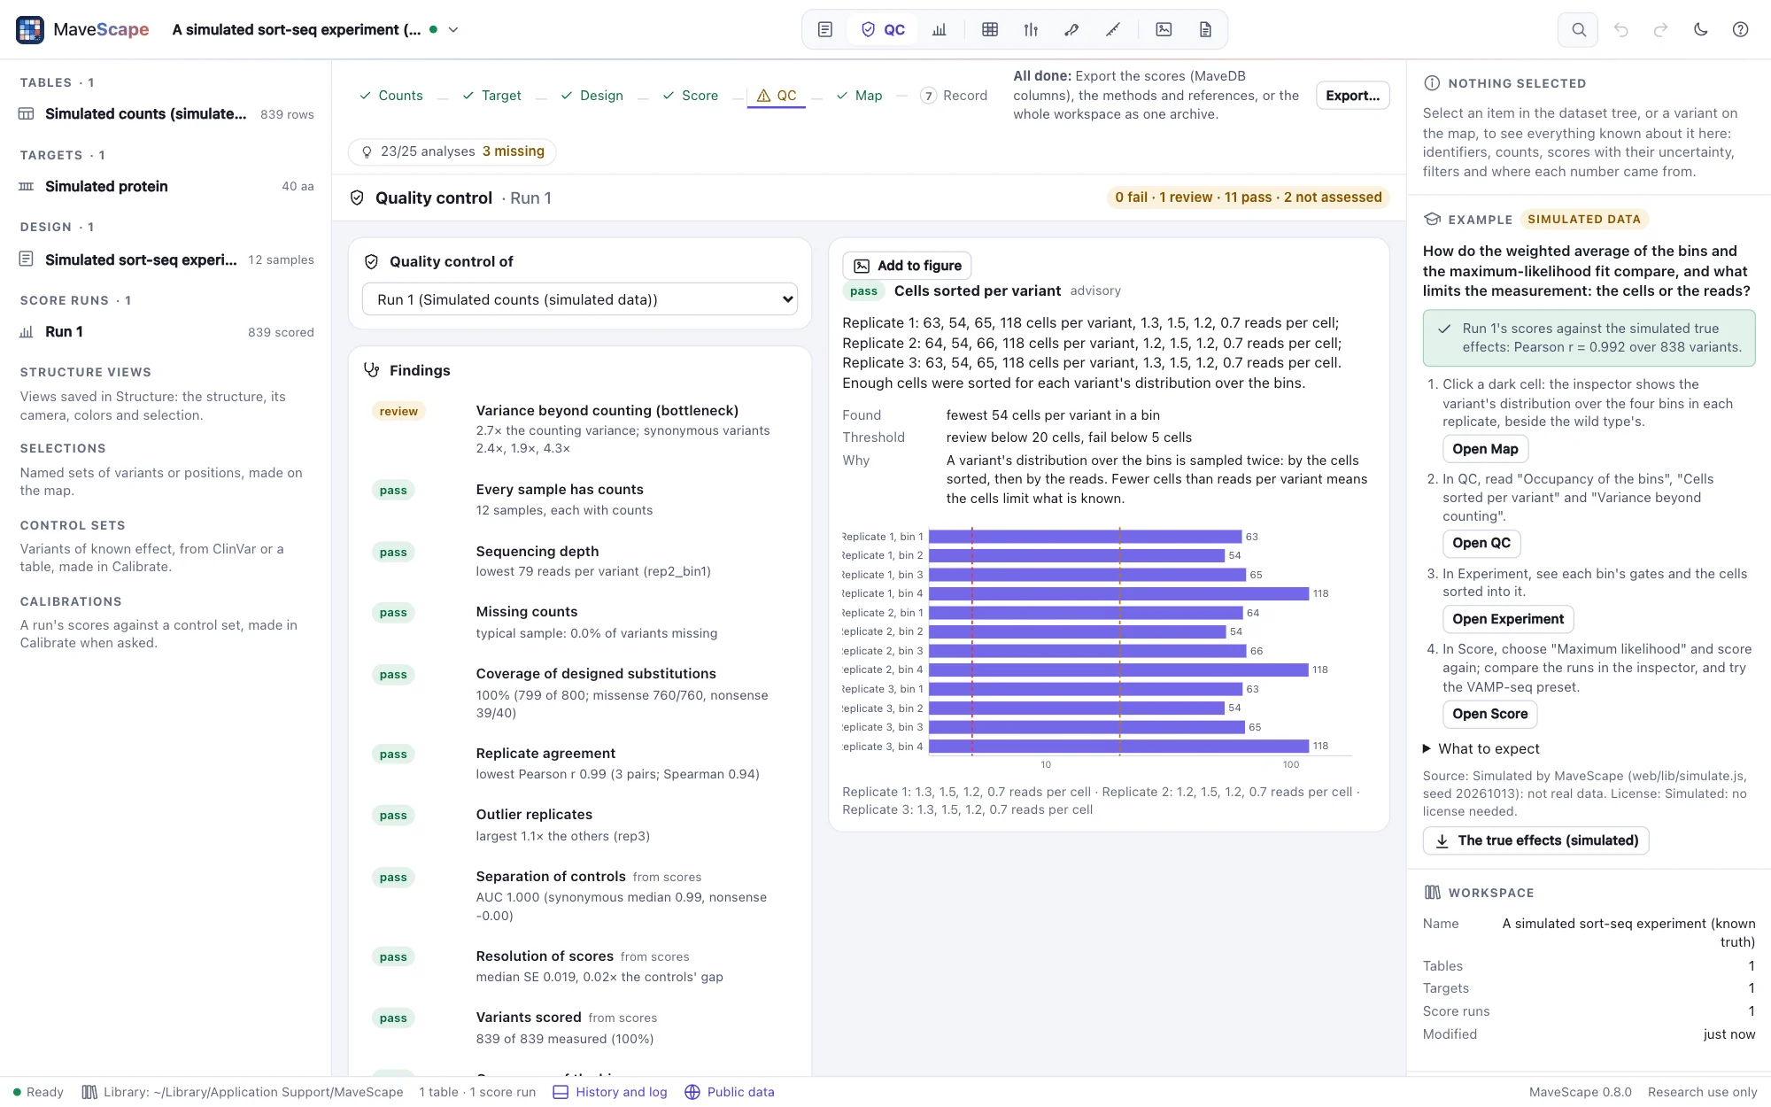Open the grid map view icon
The image size is (1771, 1107).
tap(990, 29)
